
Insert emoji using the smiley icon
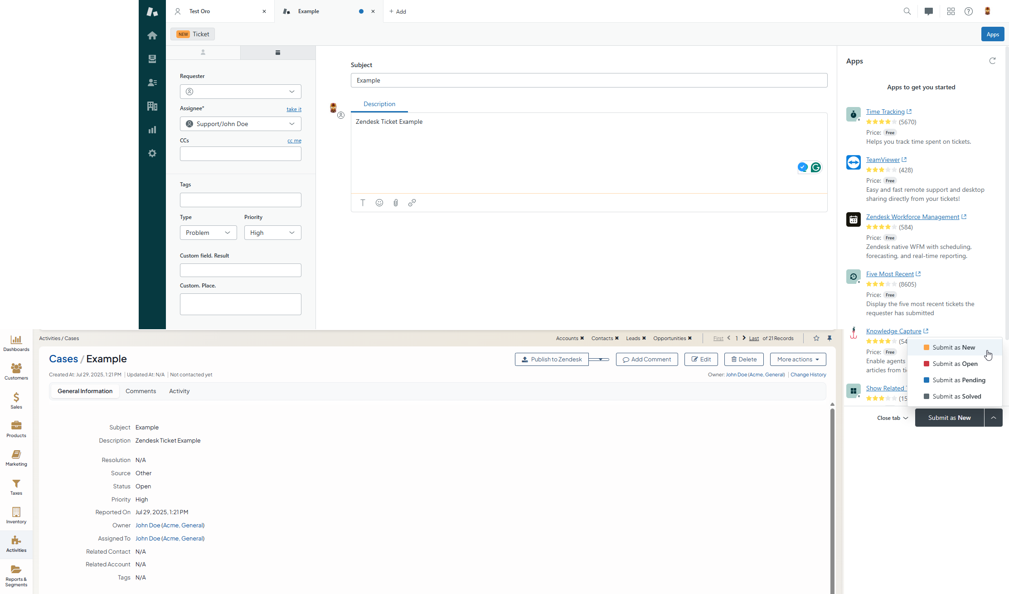pyautogui.click(x=379, y=203)
